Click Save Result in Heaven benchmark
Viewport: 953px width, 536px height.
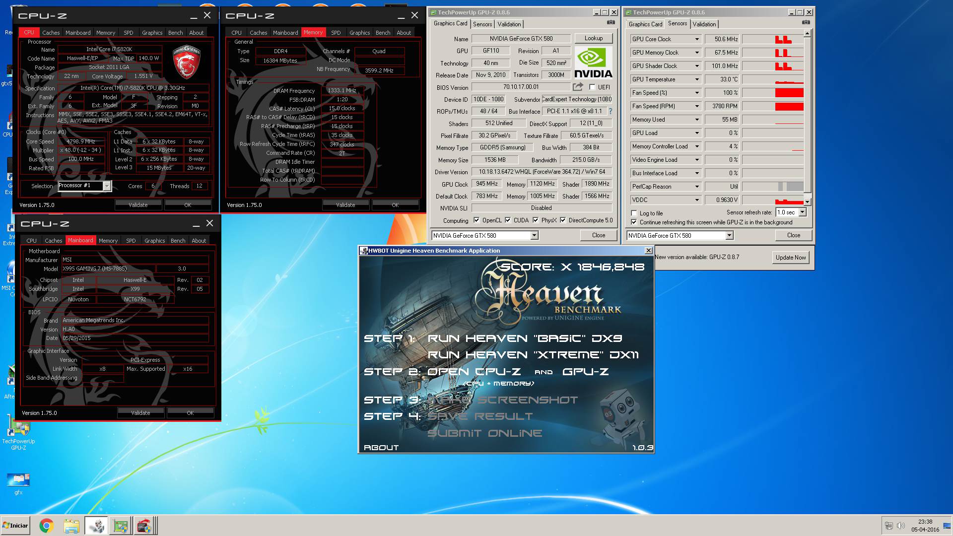tap(480, 416)
